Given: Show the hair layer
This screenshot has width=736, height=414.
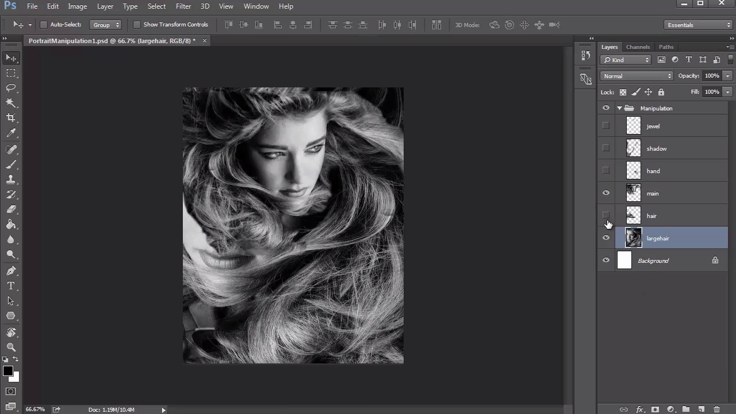Looking at the screenshot, I should [606, 216].
